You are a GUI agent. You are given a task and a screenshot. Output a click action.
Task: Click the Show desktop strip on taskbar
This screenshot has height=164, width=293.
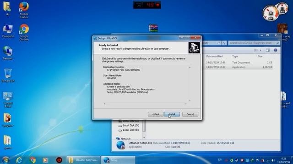292,160
